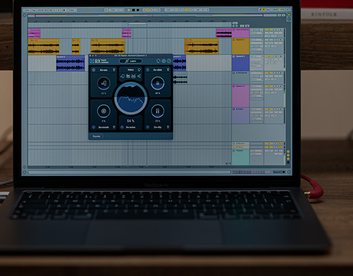The width and height of the screenshot is (353, 276).
Task: Select the B Delay return track header
Action: tap(240, 147)
